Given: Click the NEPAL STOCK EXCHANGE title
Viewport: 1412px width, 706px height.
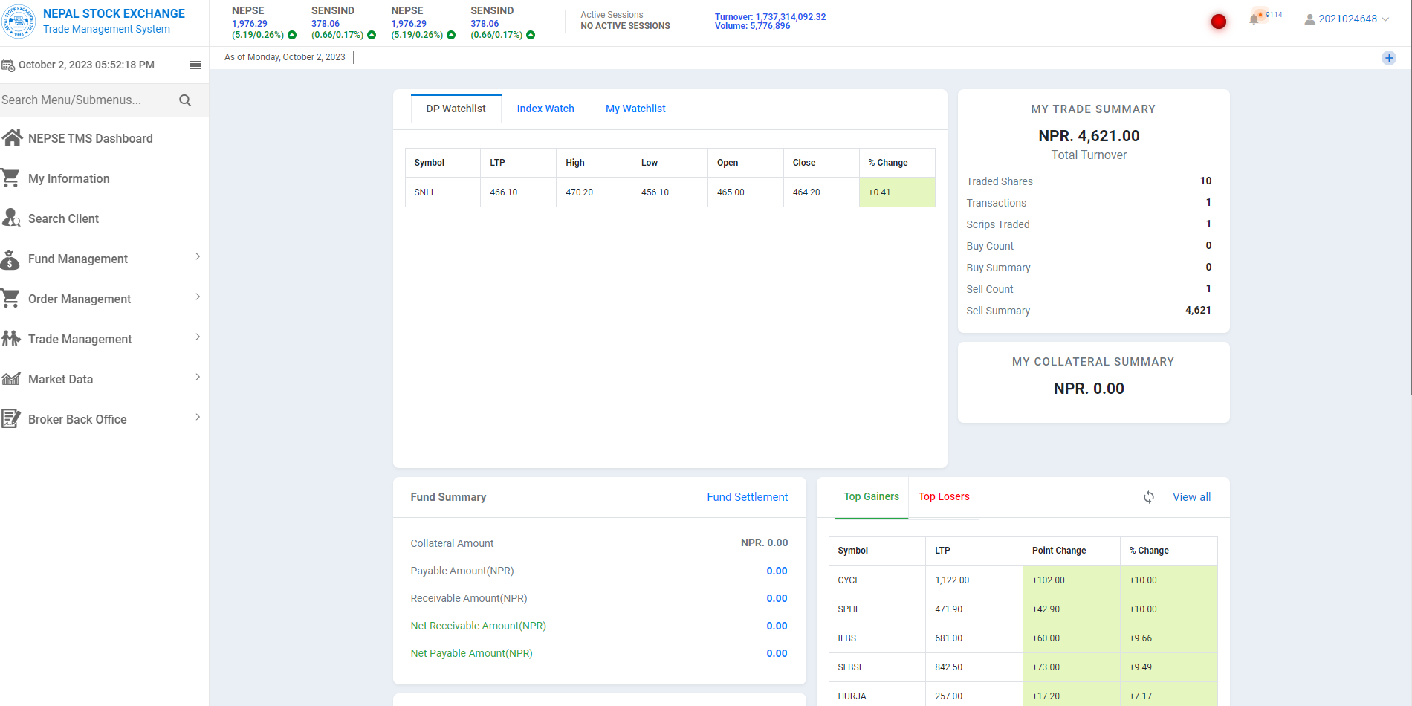Looking at the screenshot, I should [114, 13].
